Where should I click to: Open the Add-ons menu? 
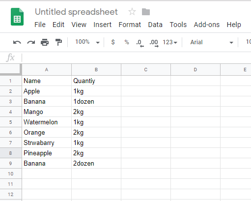pos(207,25)
